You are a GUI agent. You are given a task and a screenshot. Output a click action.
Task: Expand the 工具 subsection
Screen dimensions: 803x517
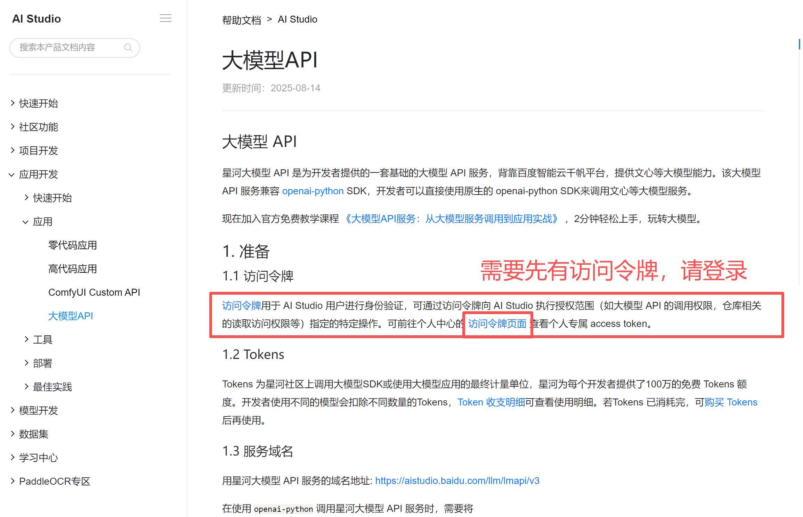tap(42, 339)
